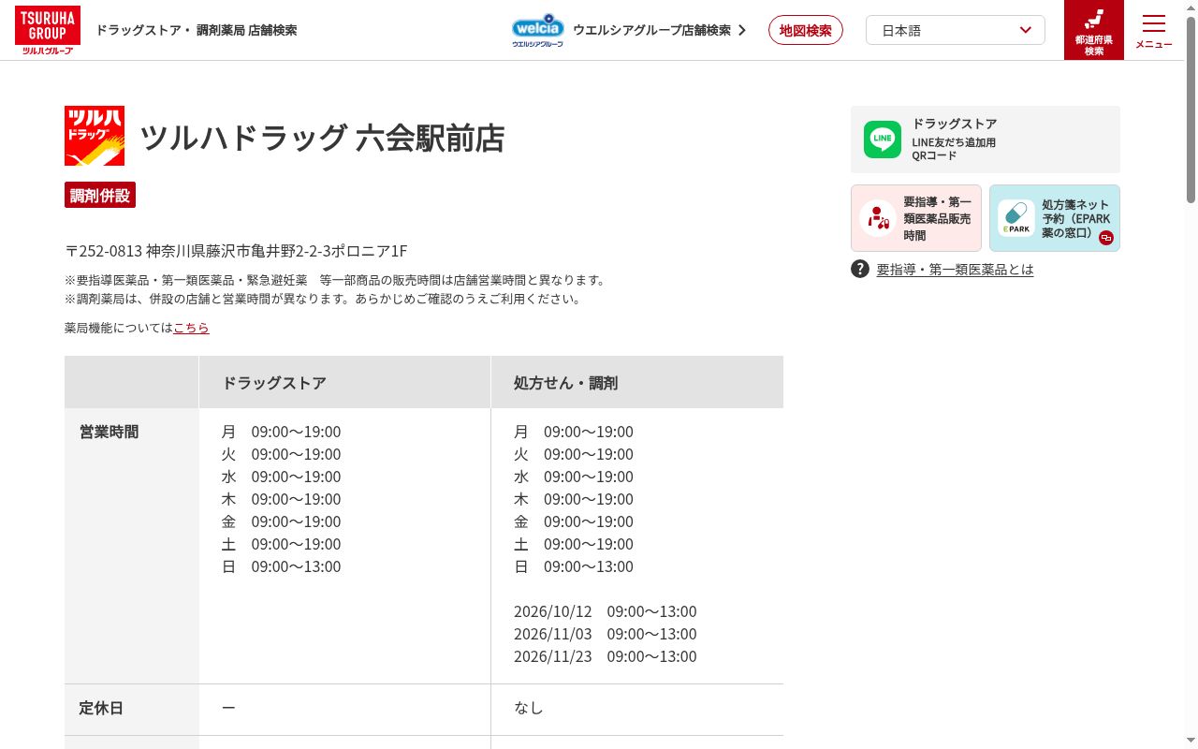Click the 調剤併設 badge
Viewport: 1198px width, 749px height.
click(100, 195)
